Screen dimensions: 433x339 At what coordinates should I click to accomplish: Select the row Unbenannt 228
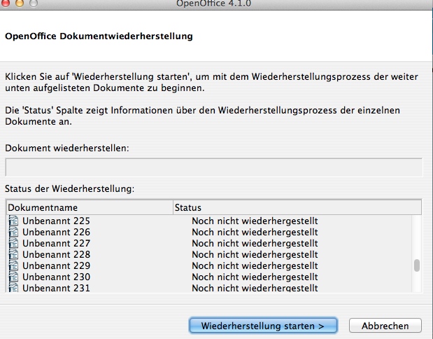209,254
